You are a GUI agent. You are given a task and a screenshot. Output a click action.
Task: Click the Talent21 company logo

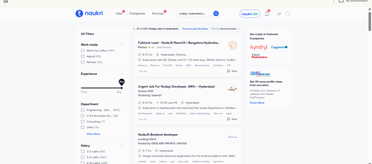(x=232, y=89)
